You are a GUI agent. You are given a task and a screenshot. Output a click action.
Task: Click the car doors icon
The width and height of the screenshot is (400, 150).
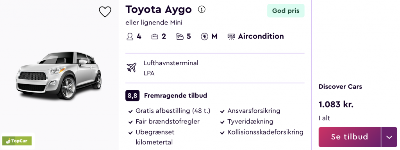pyautogui.click(x=180, y=37)
